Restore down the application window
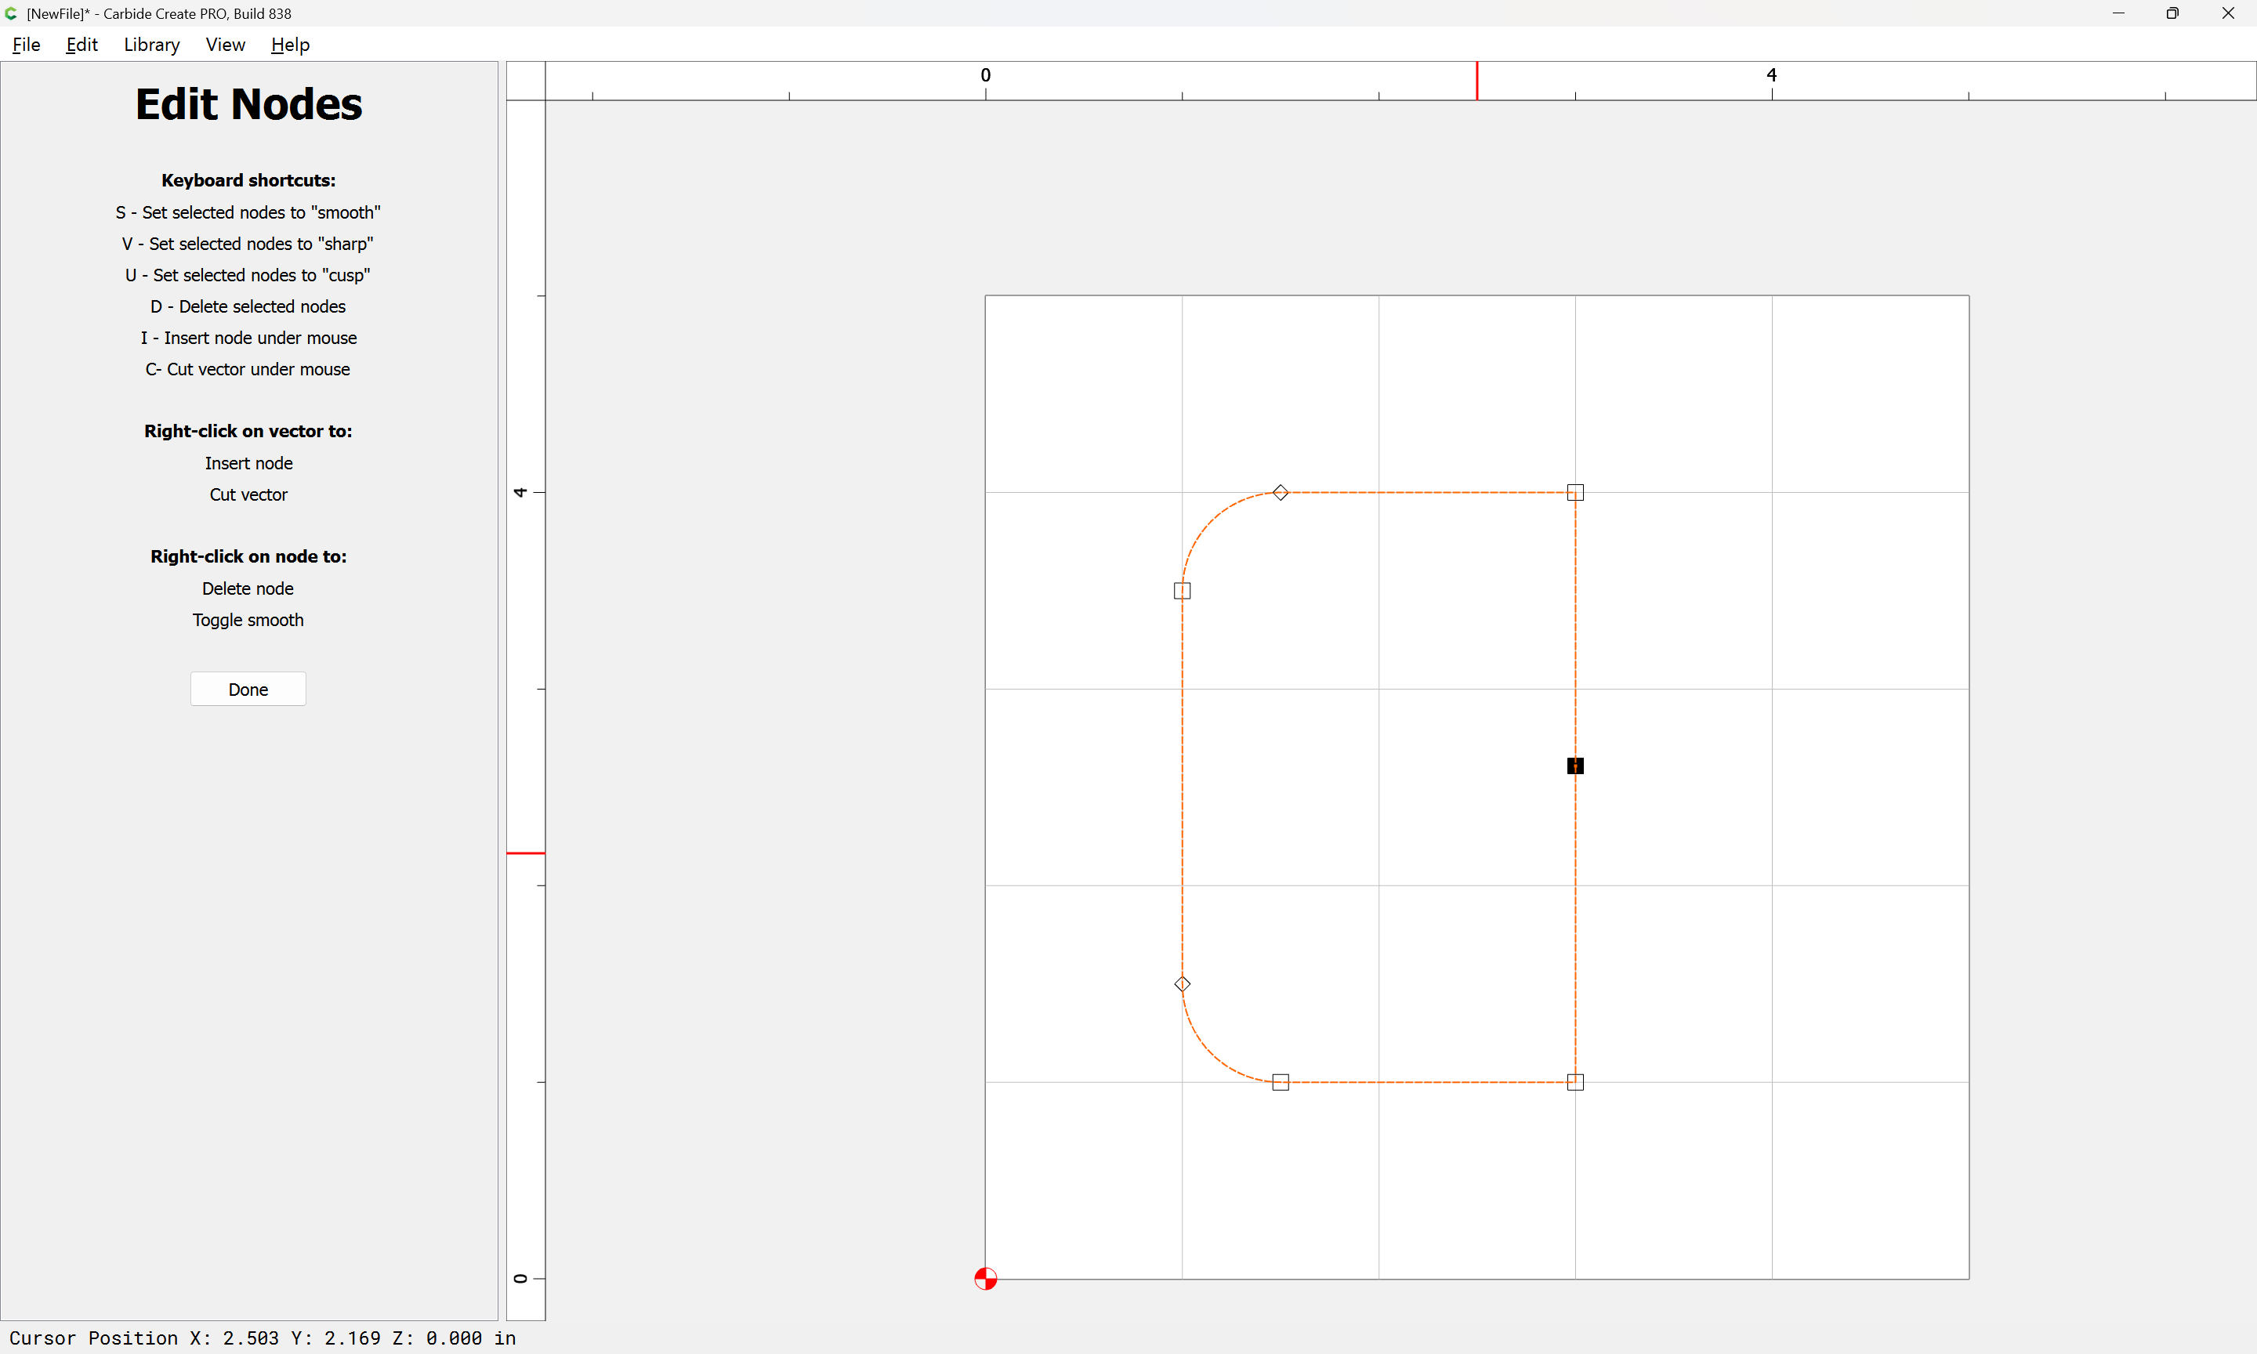Screen dimensions: 2257x1354 pyautogui.click(x=2172, y=13)
